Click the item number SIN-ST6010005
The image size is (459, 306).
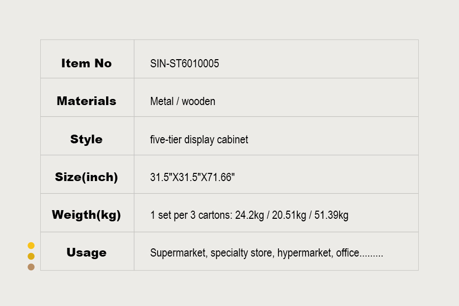tap(185, 64)
